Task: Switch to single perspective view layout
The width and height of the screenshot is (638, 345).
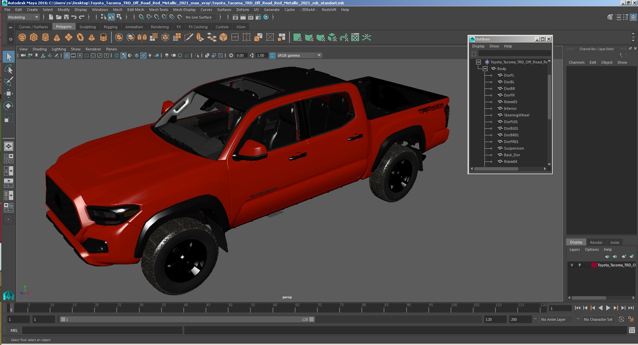Action: coord(9,146)
